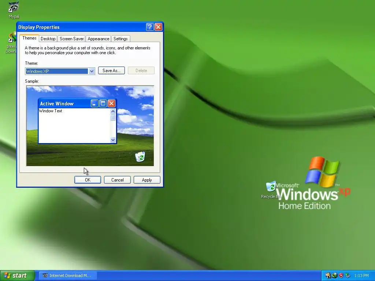
Task: Go to the Appearance tab
Action: point(98,39)
